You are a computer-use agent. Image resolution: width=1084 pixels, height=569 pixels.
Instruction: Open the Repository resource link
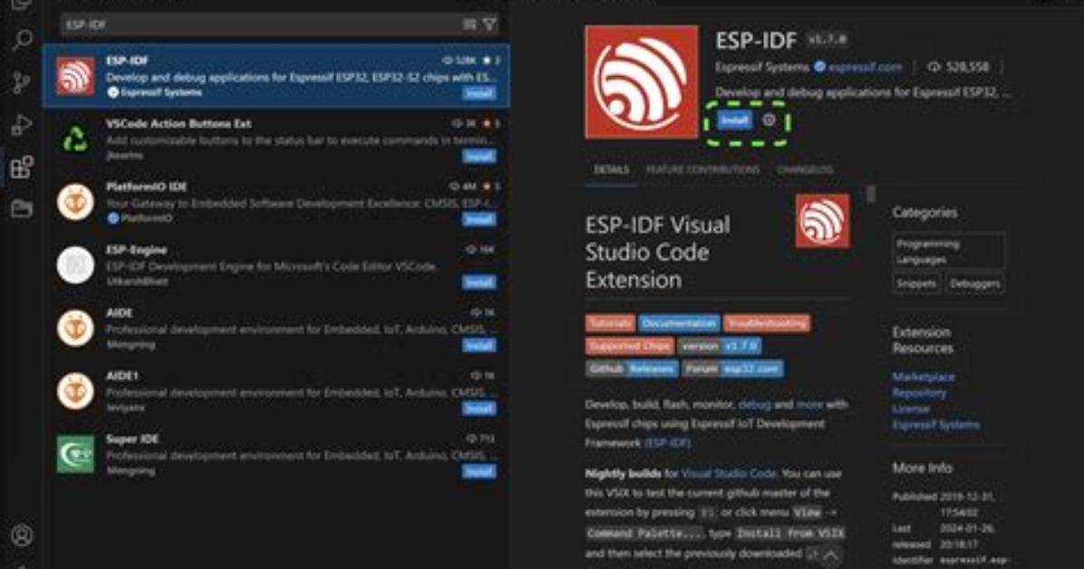point(919,392)
